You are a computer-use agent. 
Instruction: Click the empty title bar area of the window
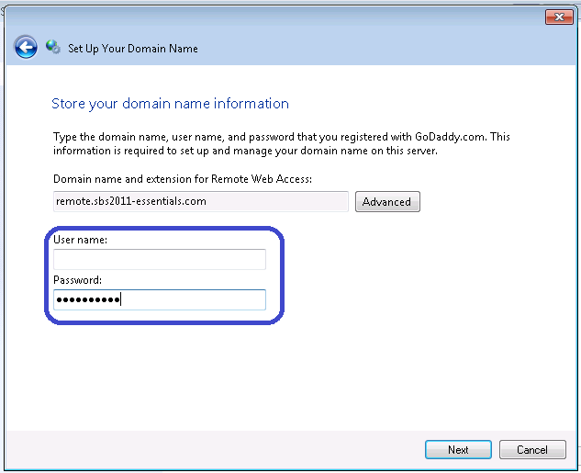click(275, 17)
